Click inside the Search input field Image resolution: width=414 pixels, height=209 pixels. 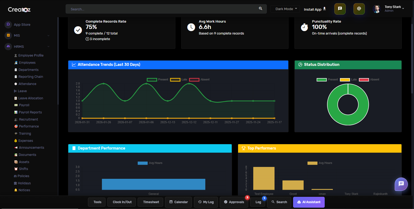coord(159,9)
